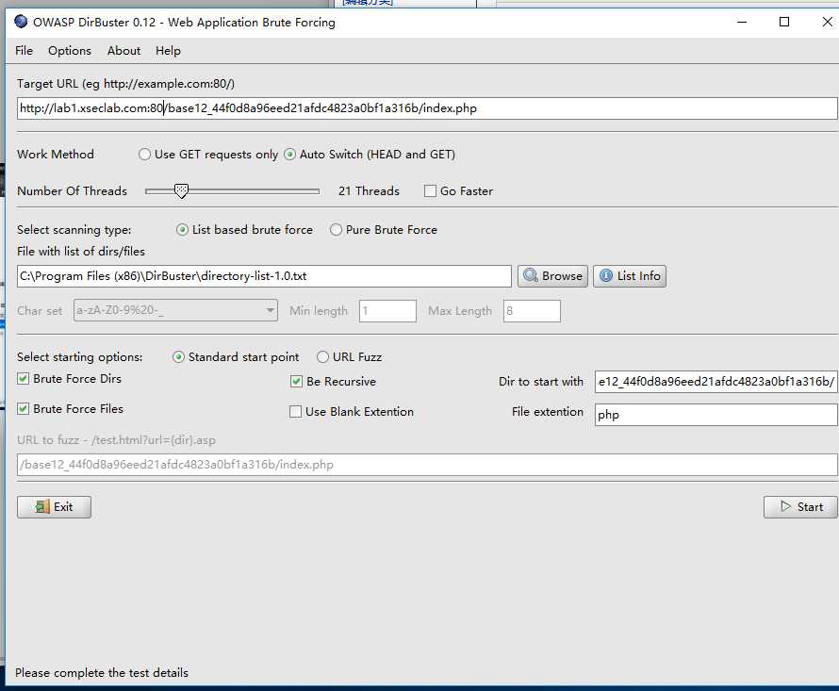Click the play triangle icon on Start
The height and width of the screenshot is (691, 839).
click(x=785, y=506)
